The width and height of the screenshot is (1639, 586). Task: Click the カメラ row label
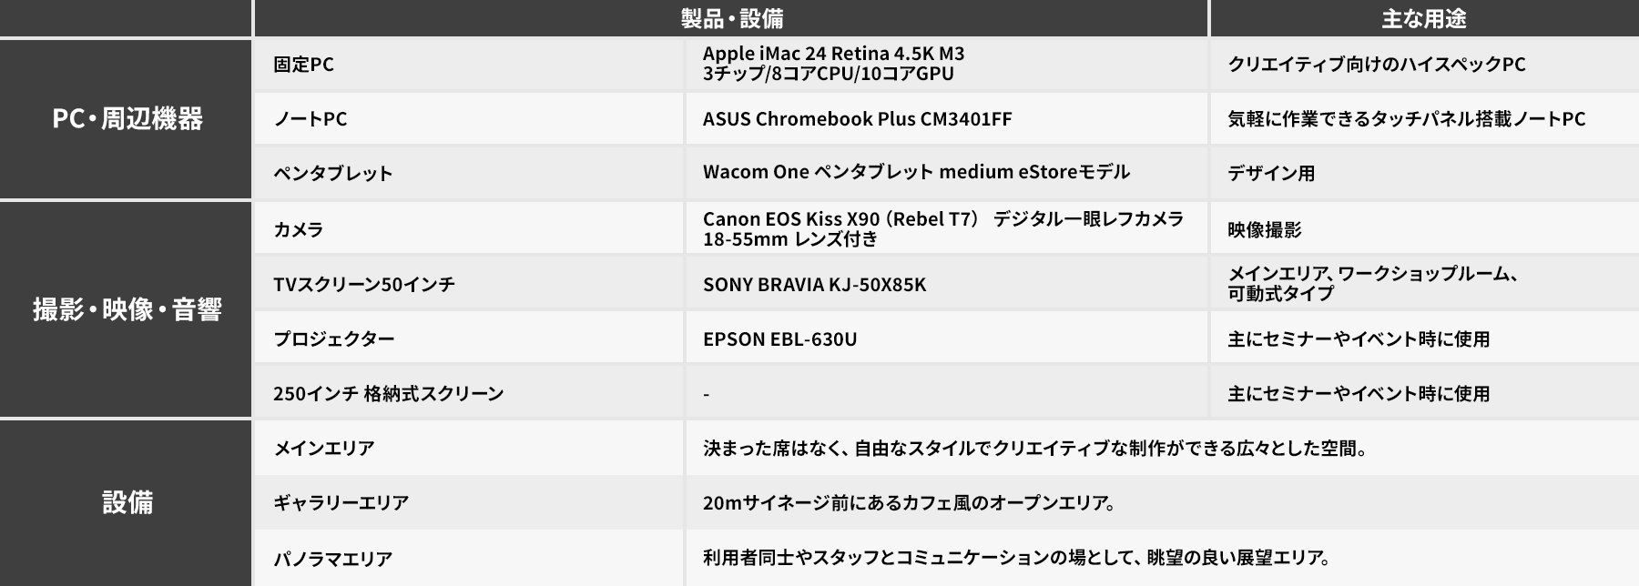(299, 230)
